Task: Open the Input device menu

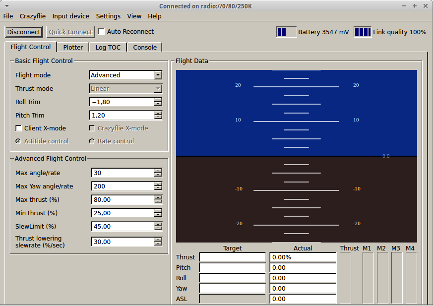Action: (70, 16)
